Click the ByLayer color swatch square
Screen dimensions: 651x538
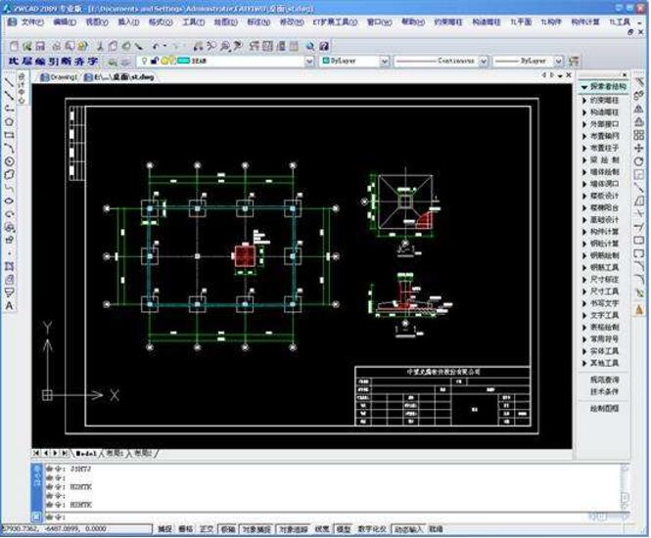(x=326, y=61)
